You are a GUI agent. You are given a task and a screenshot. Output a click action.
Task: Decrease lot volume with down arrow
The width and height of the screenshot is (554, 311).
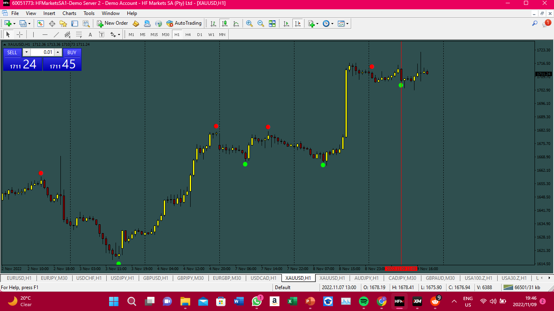coord(26,52)
